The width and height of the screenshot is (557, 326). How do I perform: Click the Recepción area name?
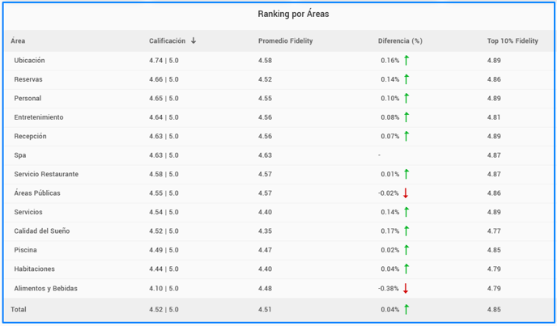30,137
